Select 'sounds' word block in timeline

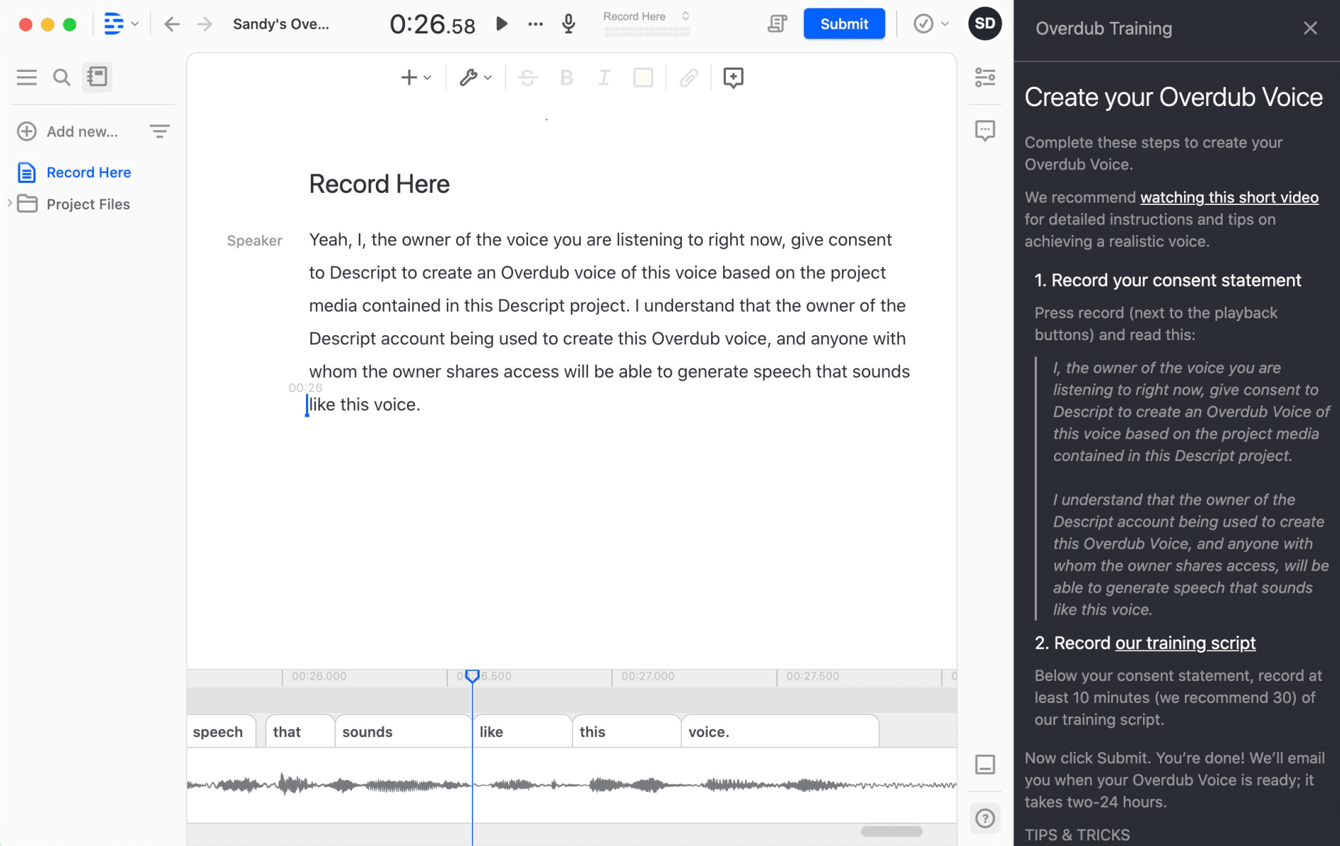(403, 731)
